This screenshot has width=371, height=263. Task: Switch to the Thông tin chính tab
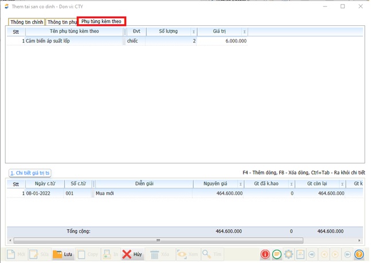pyautogui.click(x=26, y=22)
